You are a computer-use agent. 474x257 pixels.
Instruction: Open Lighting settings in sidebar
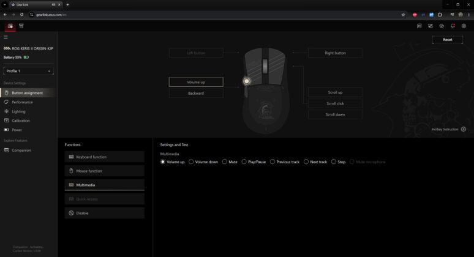coord(28,111)
